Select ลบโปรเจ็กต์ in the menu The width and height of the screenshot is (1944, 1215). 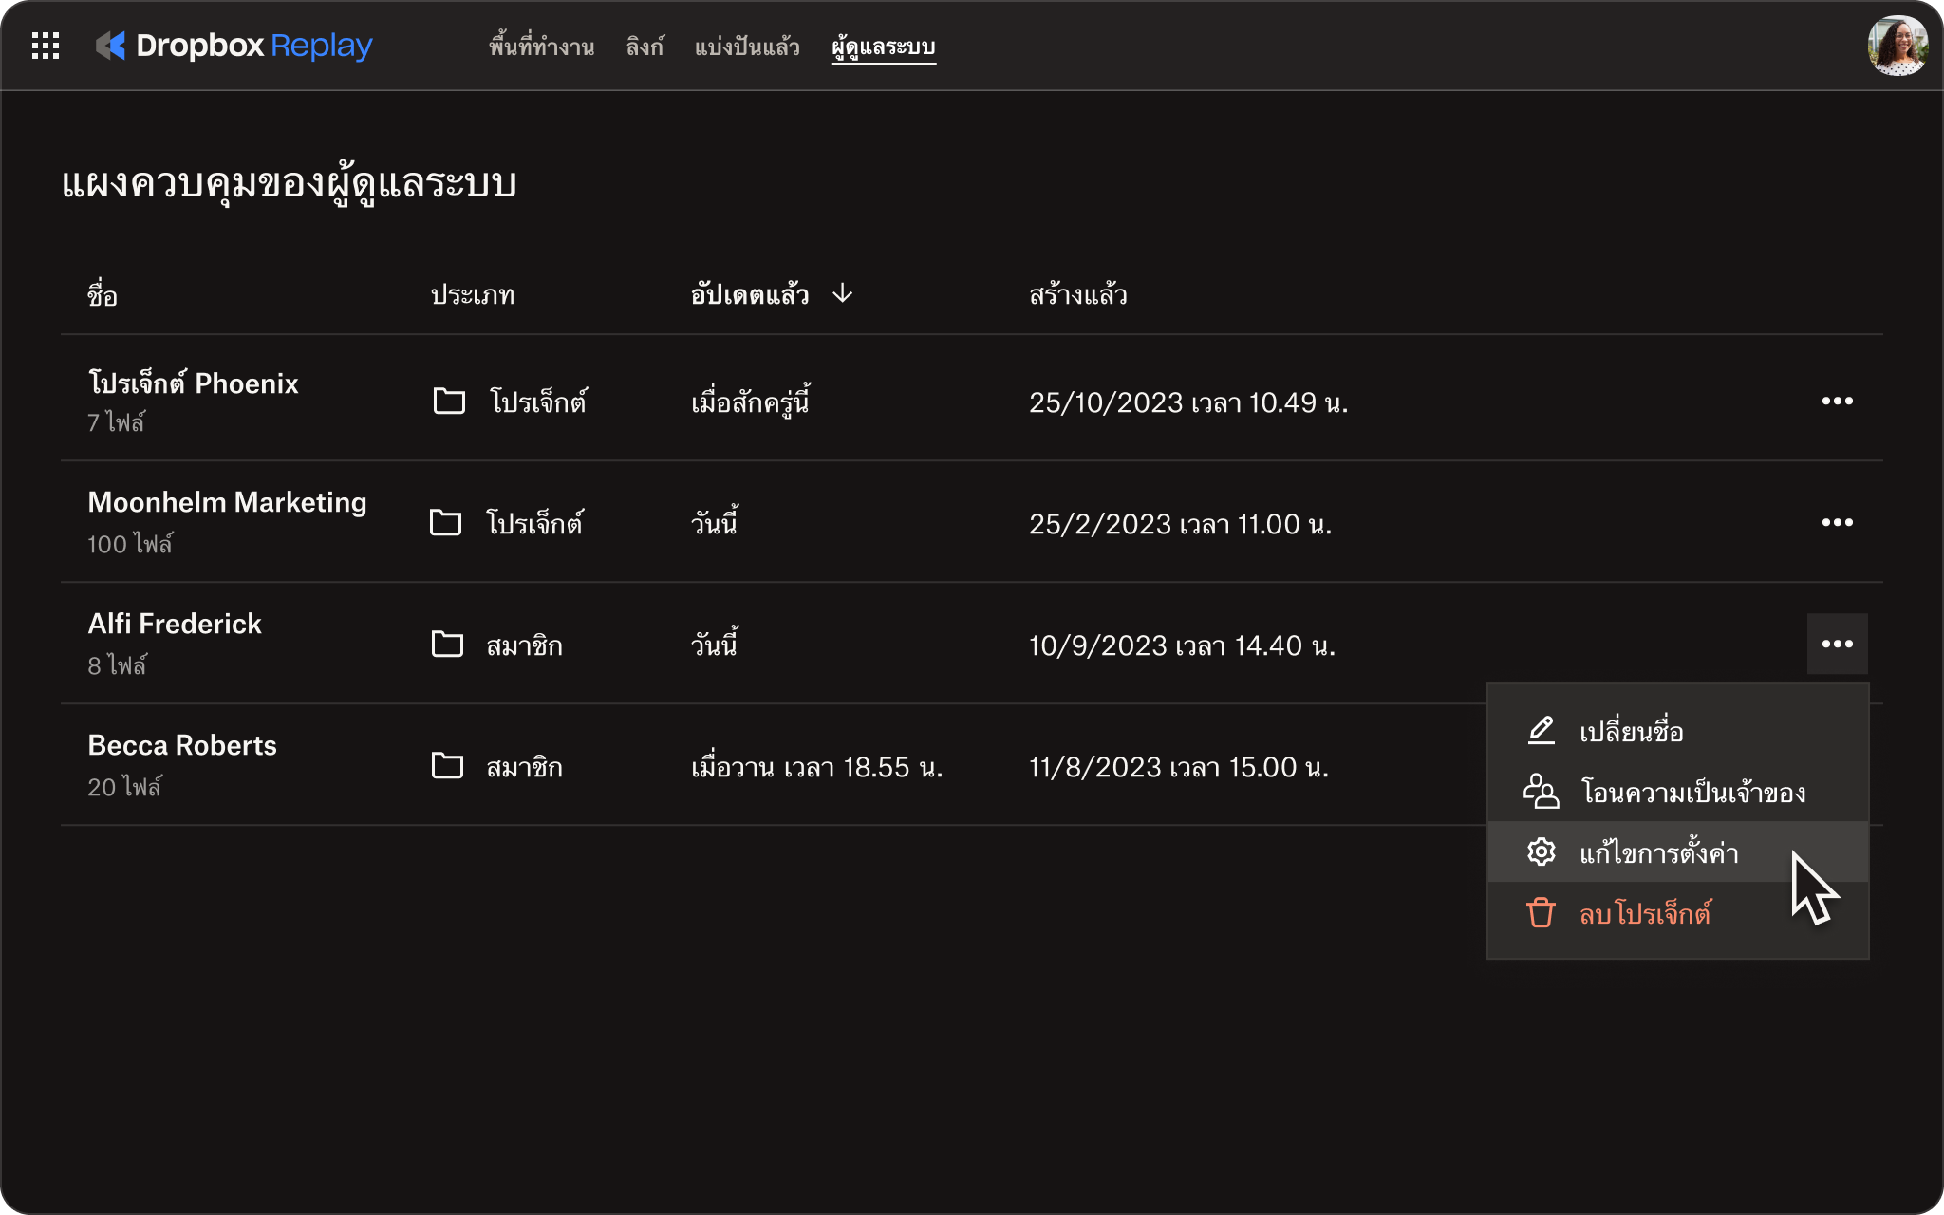1678,913
